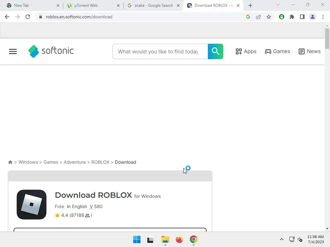Click the Free label
The height and width of the screenshot is (247, 330).
59,206
